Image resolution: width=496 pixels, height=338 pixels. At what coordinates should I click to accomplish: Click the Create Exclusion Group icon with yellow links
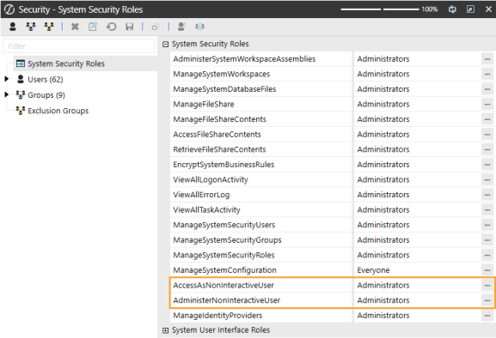(49, 27)
